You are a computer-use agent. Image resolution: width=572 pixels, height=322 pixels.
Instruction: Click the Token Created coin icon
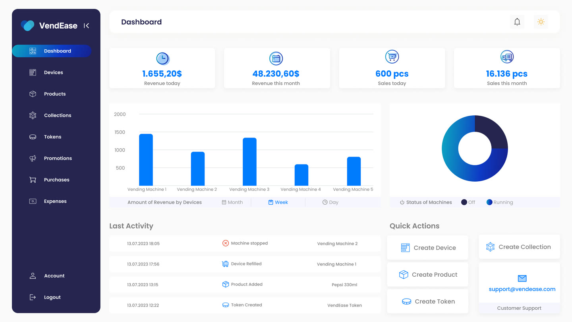(x=226, y=305)
